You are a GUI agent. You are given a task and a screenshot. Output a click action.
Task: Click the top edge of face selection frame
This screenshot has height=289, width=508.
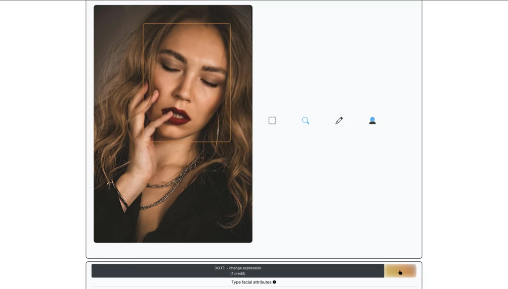187,23
